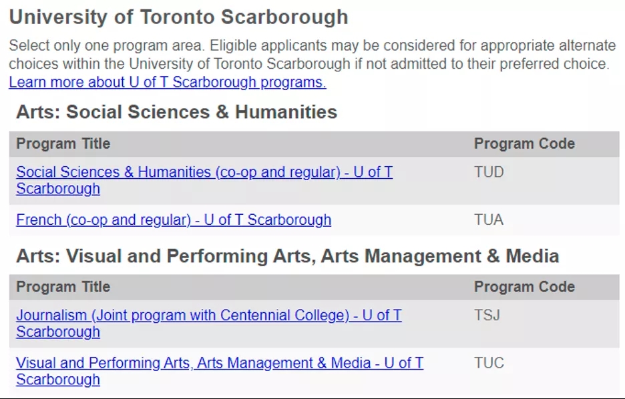Click 'Scarborough' second line of Journalism link
Image resolution: width=625 pixels, height=399 pixels.
[x=58, y=332]
